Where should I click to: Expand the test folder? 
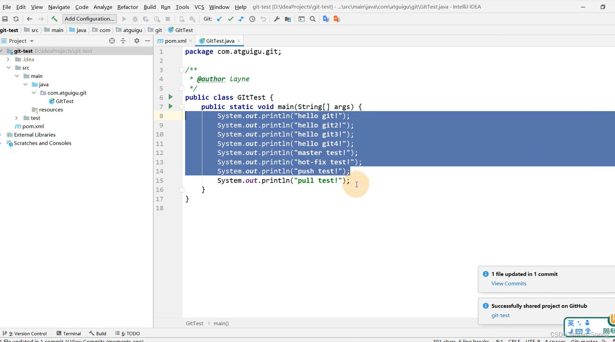[x=17, y=118]
